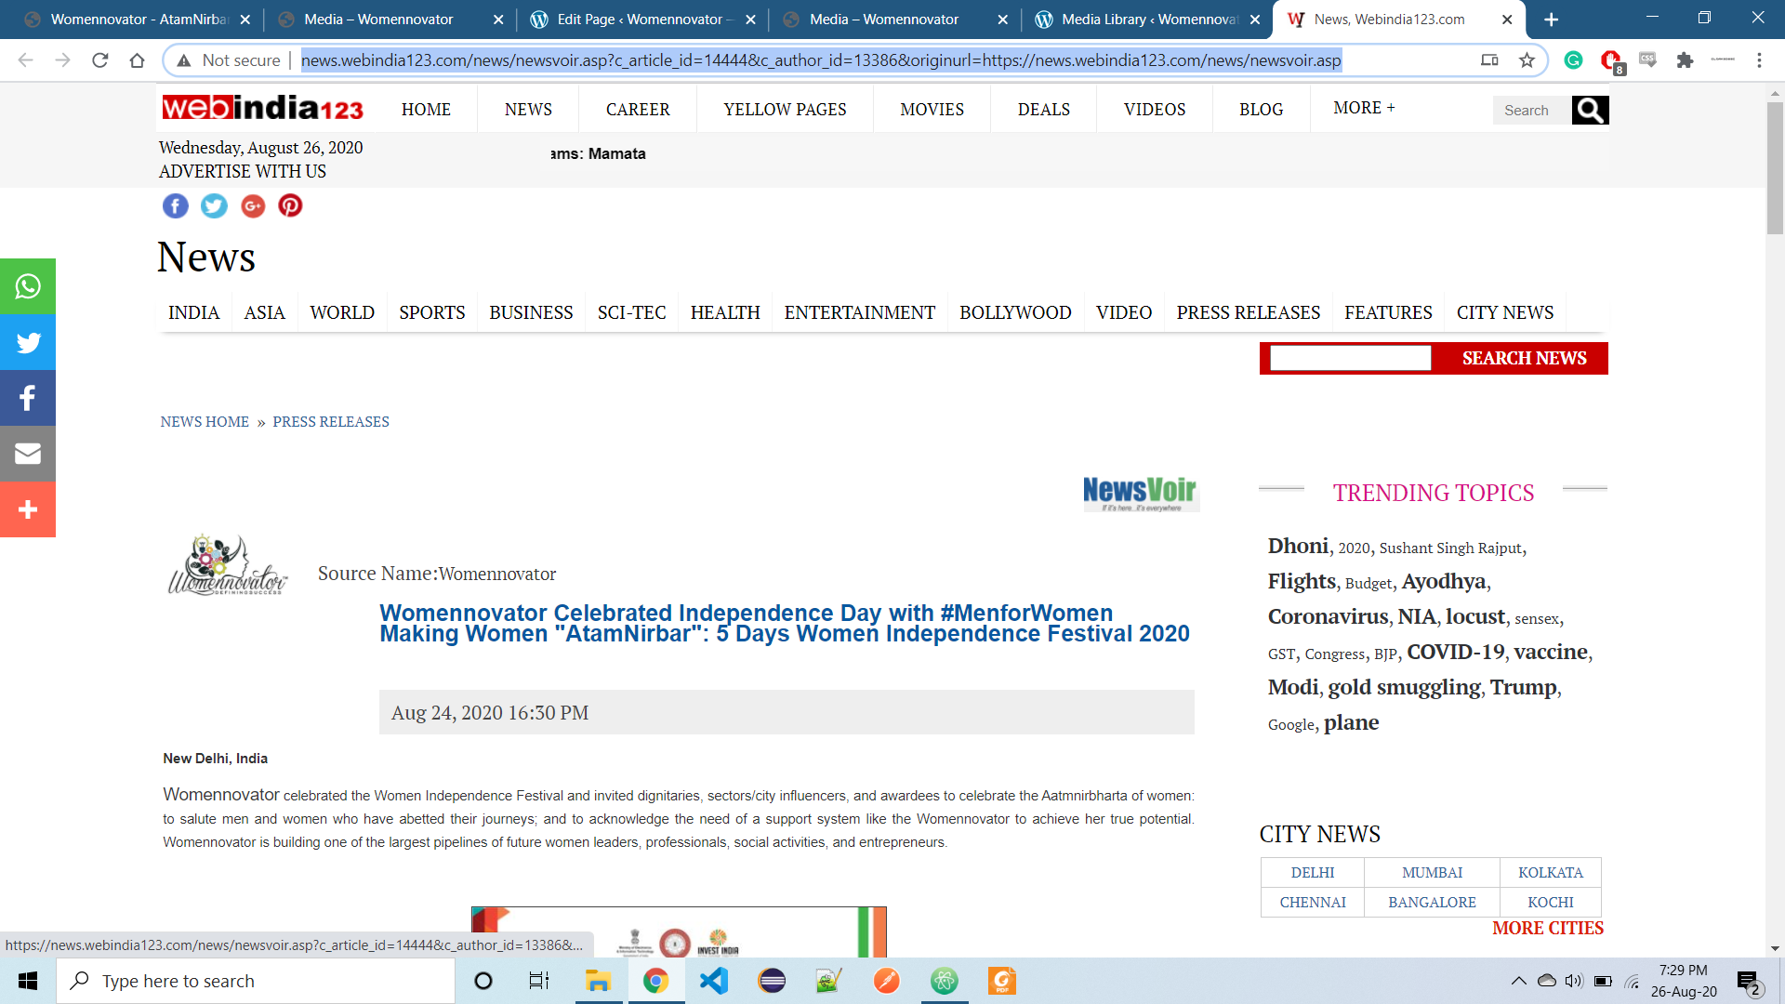Share via the sidebar email icon
The height and width of the screenshot is (1004, 1785).
click(x=28, y=454)
